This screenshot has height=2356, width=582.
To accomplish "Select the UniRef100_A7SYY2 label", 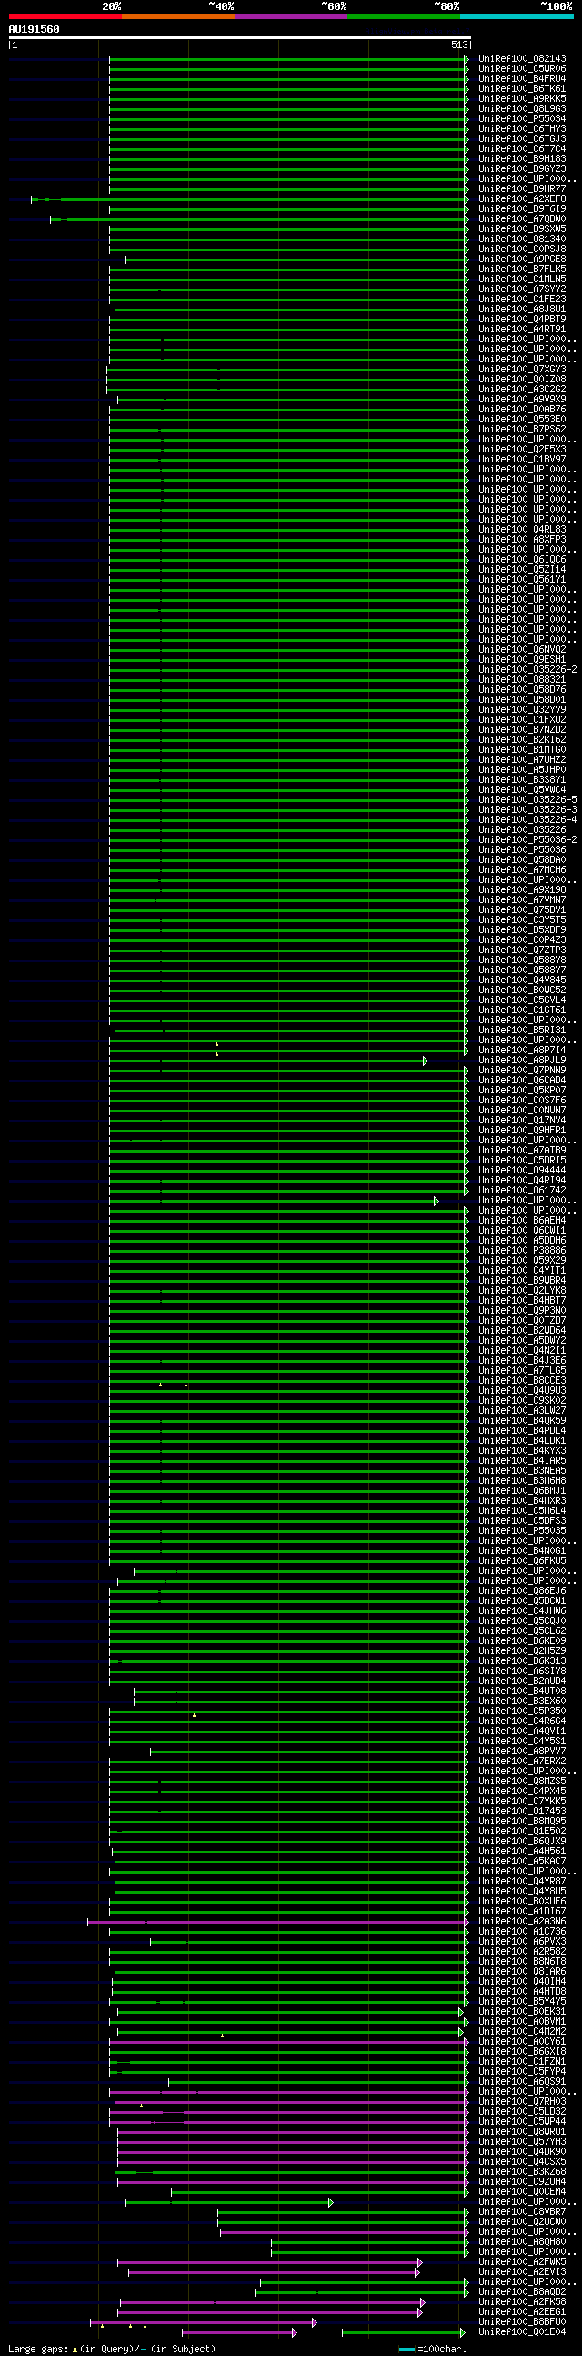I will [x=522, y=289].
